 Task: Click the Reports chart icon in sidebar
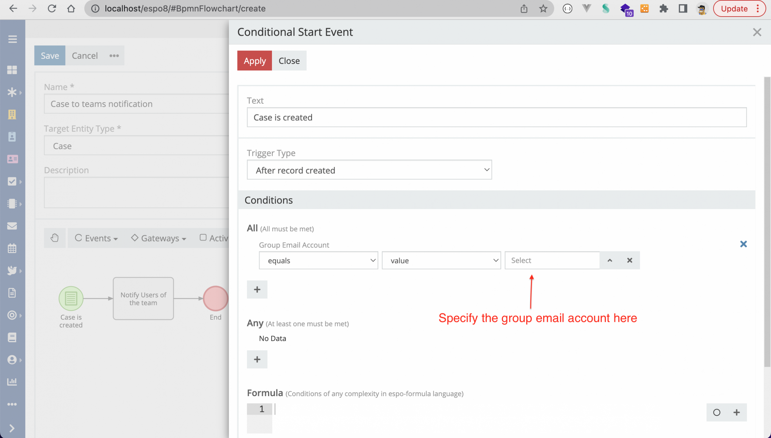tap(12, 381)
